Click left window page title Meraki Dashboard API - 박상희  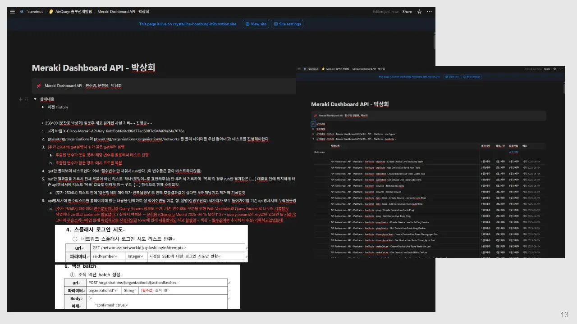click(94, 68)
